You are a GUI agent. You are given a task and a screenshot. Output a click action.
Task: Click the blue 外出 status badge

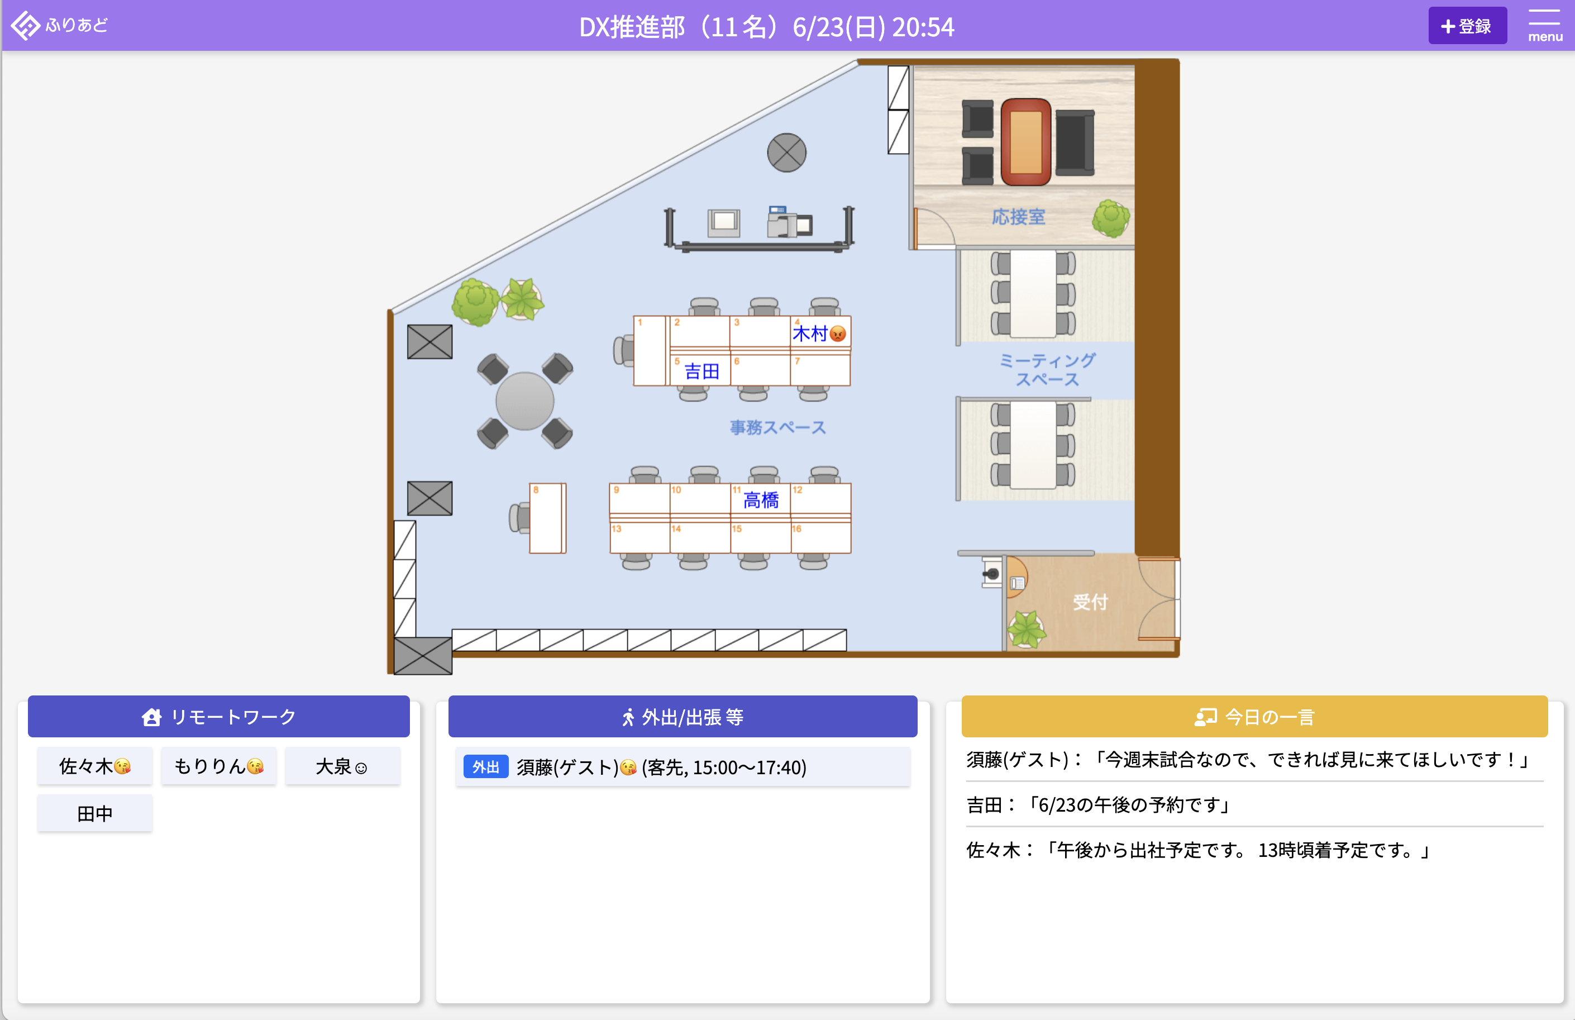coord(485,766)
